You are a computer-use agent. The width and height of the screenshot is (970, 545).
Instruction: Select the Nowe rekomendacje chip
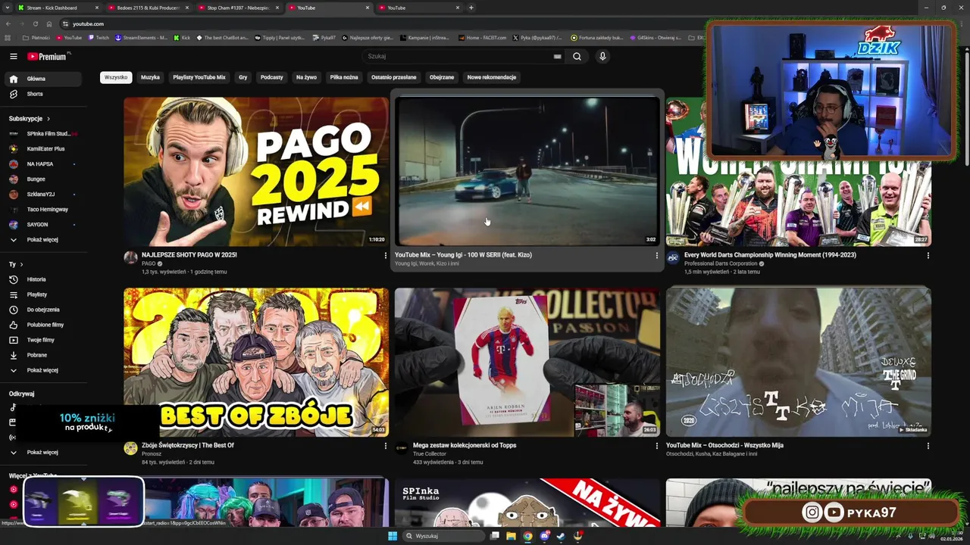tap(492, 77)
